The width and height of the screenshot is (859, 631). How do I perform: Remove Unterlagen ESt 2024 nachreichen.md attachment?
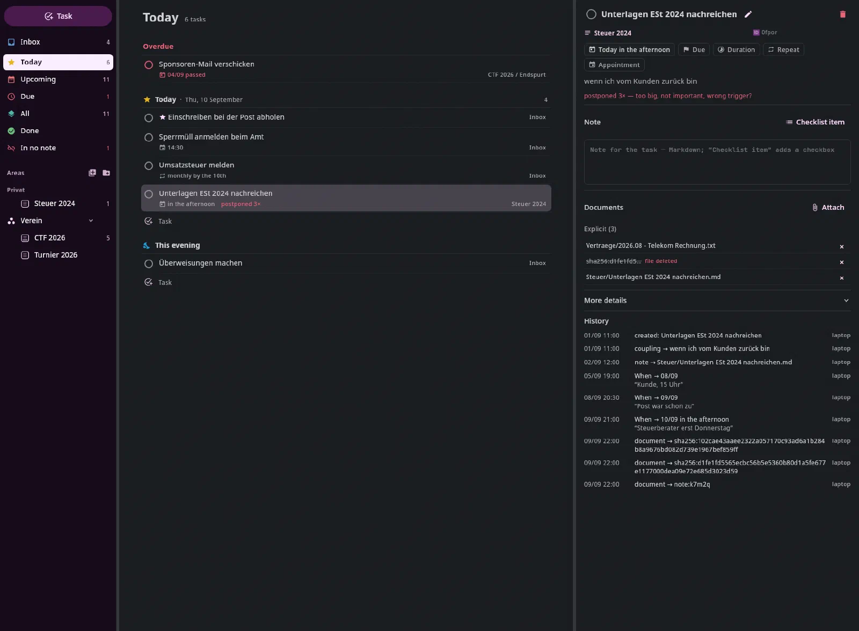841,278
